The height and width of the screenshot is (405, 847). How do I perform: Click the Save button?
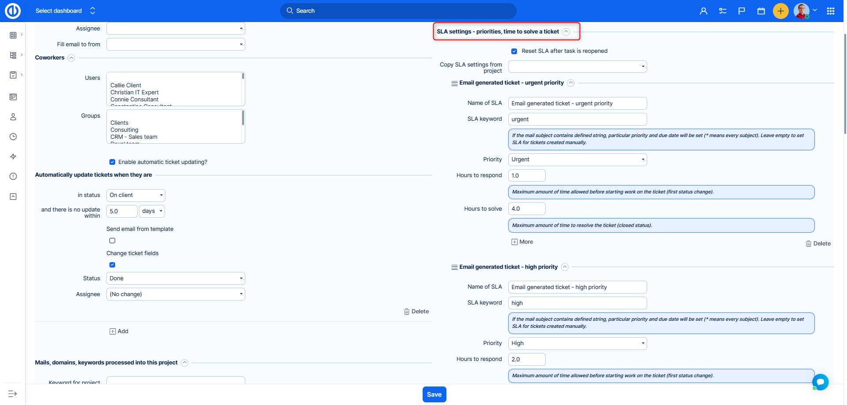click(434, 394)
